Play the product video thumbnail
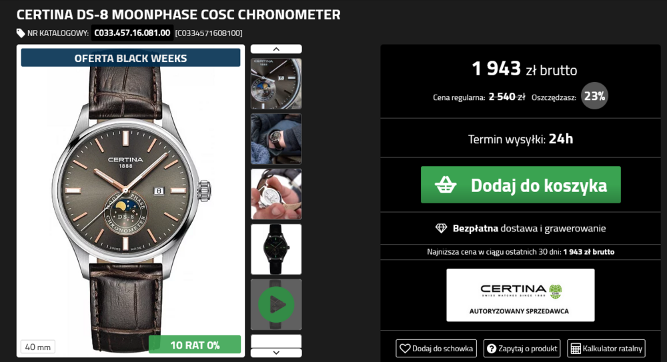The height and width of the screenshot is (362, 667). [x=276, y=305]
